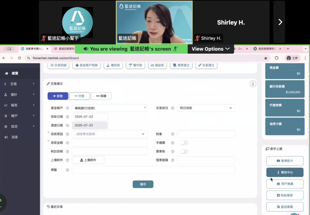Image resolution: width=310 pixels, height=215 pixels.
Task: Click the 上傳附件 upload button
Action: click(x=88, y=160)
